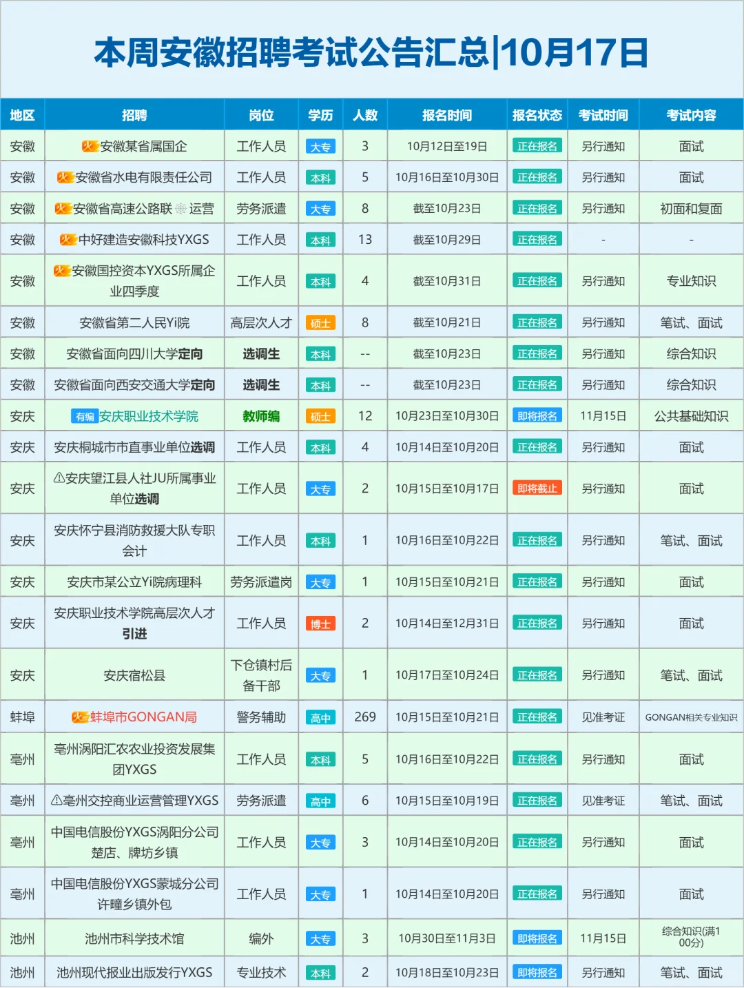Click the 考试时间 column header
This screenshot has width=744, height=988.
point(603,115)
